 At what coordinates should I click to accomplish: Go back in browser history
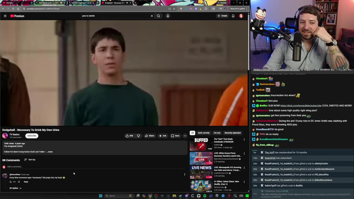point(3,9)
